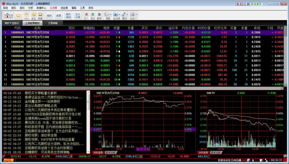Select row 10000855 50ETF购9月2500
Image resolution: width=289 pixels, height=164 pixels.
[143, 79]
